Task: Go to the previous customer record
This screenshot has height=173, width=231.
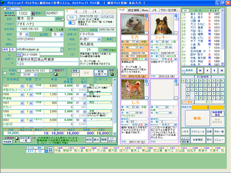Action: tap(208, 70)
